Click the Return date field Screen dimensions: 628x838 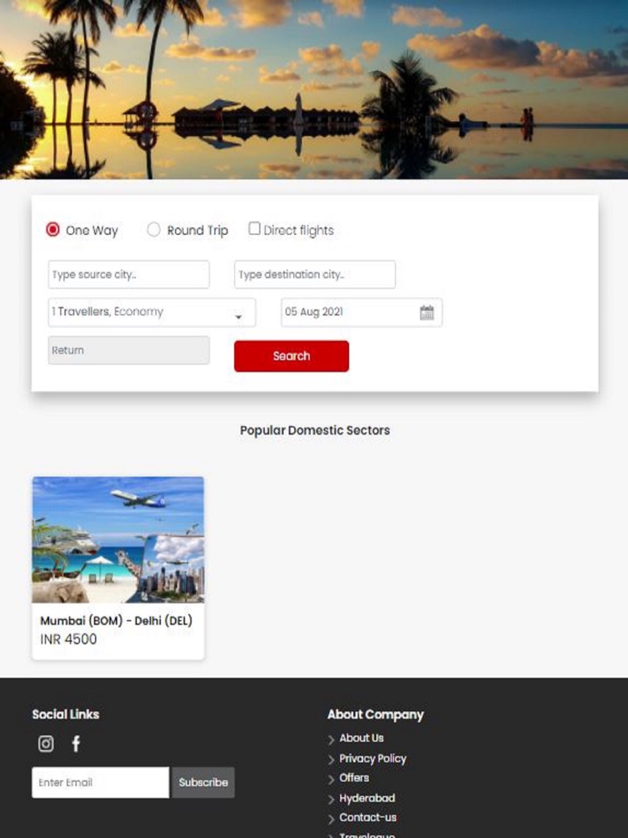coord(129,350)
